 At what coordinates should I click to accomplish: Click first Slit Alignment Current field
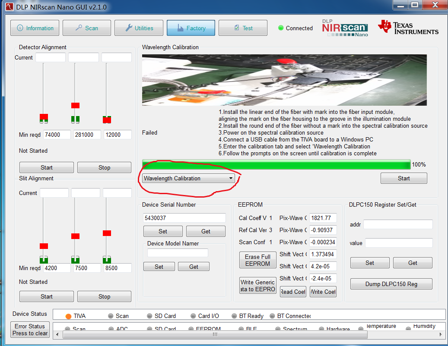click(x=54, y=193)
